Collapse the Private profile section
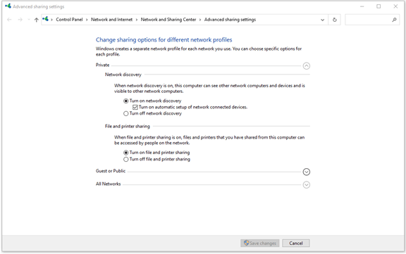406x254 pixels. pyautogui.click(x=307, y=66)
